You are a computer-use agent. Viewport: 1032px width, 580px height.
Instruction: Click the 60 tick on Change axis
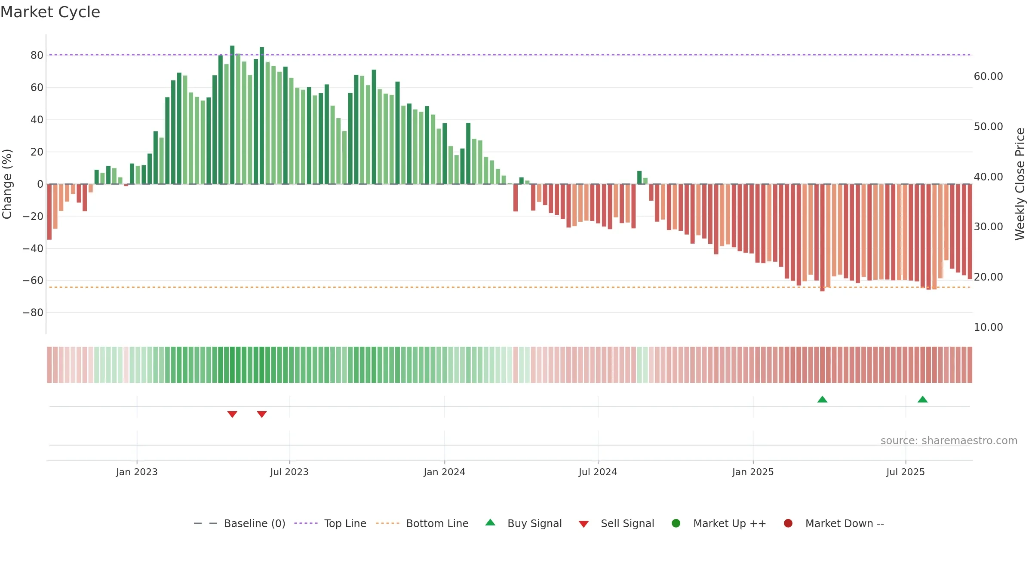(x=37, y=87)
